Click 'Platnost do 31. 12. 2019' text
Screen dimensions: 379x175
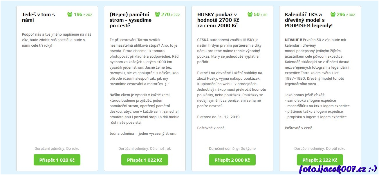coord(219,117)
